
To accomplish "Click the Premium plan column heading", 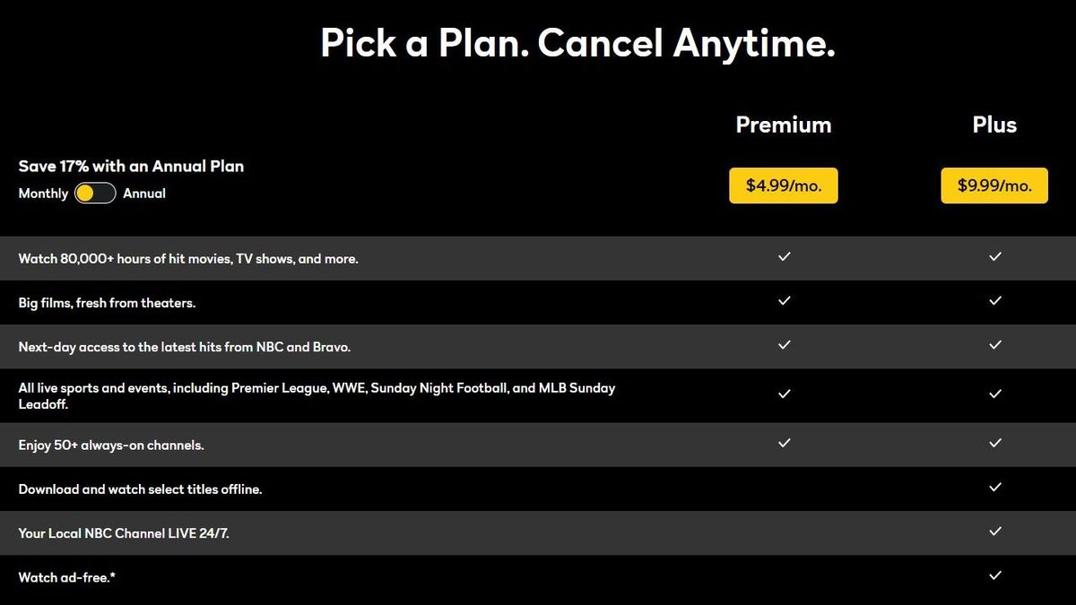I will [784, 125].
